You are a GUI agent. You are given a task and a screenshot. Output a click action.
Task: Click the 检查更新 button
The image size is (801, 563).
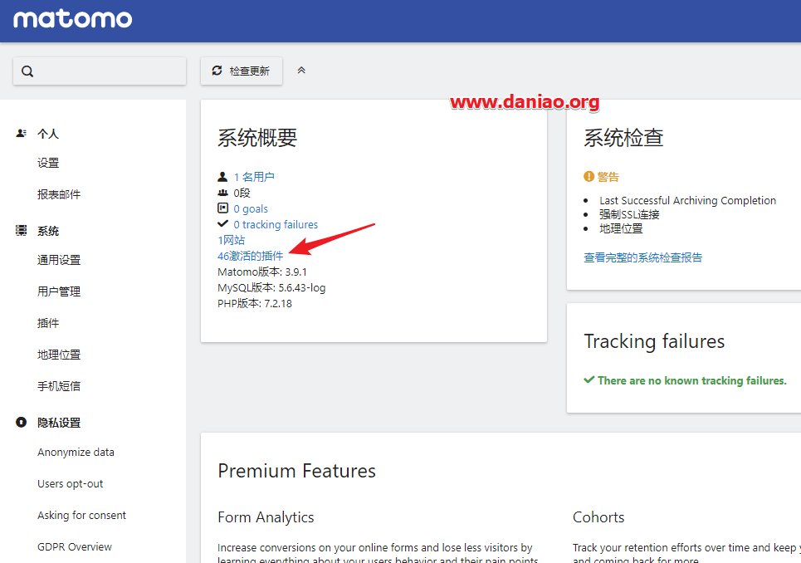(241, 71)
